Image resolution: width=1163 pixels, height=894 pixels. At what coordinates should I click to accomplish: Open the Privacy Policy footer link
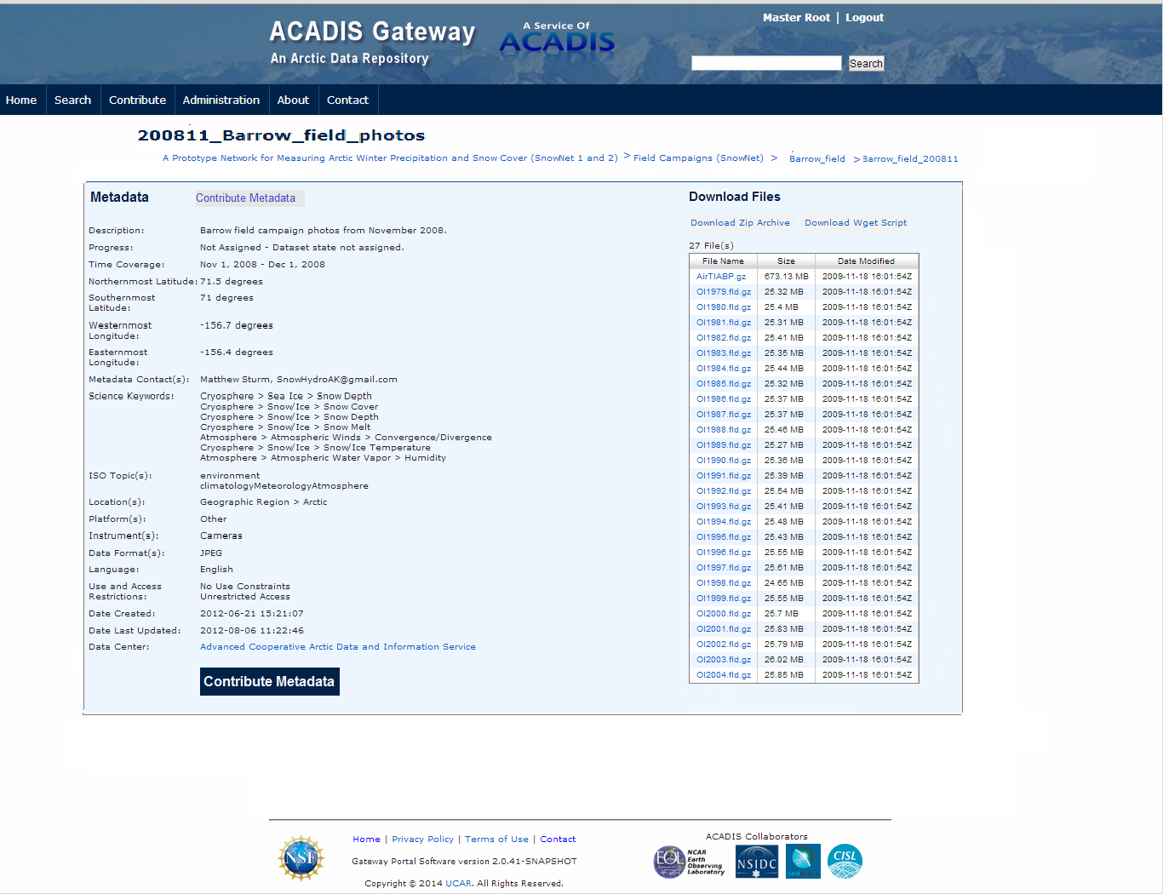(422, 840)
